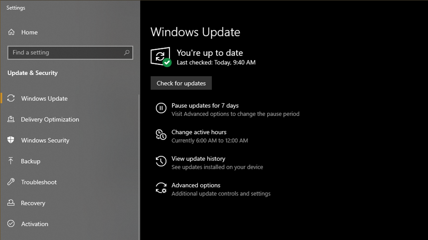428x240 pixels.
Task: Click the Activation checkmark circle icon
Action: pos(11,224)
